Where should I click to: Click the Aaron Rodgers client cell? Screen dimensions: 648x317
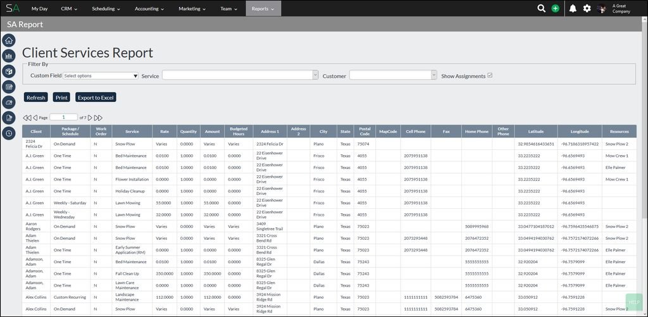pos(36,227)
